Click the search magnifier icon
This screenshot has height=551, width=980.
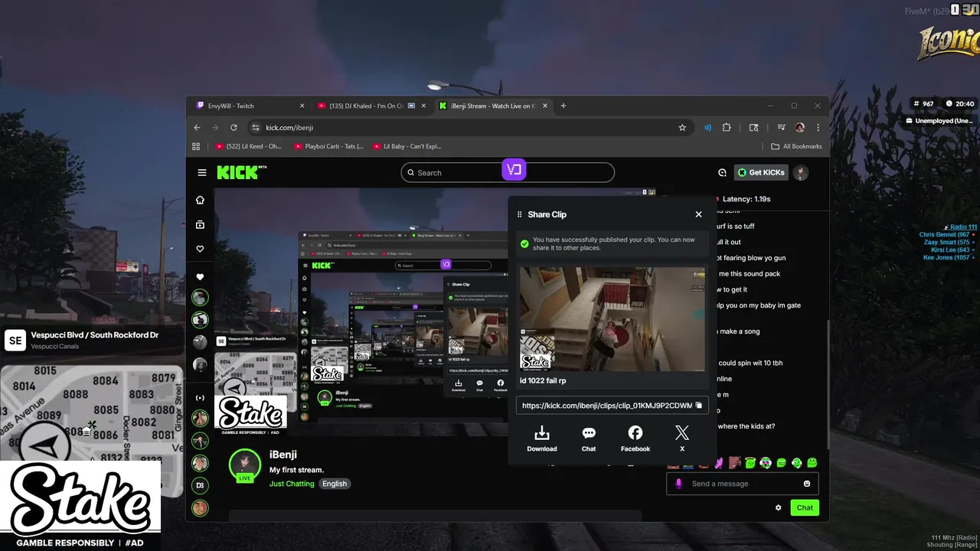[411, 173]
